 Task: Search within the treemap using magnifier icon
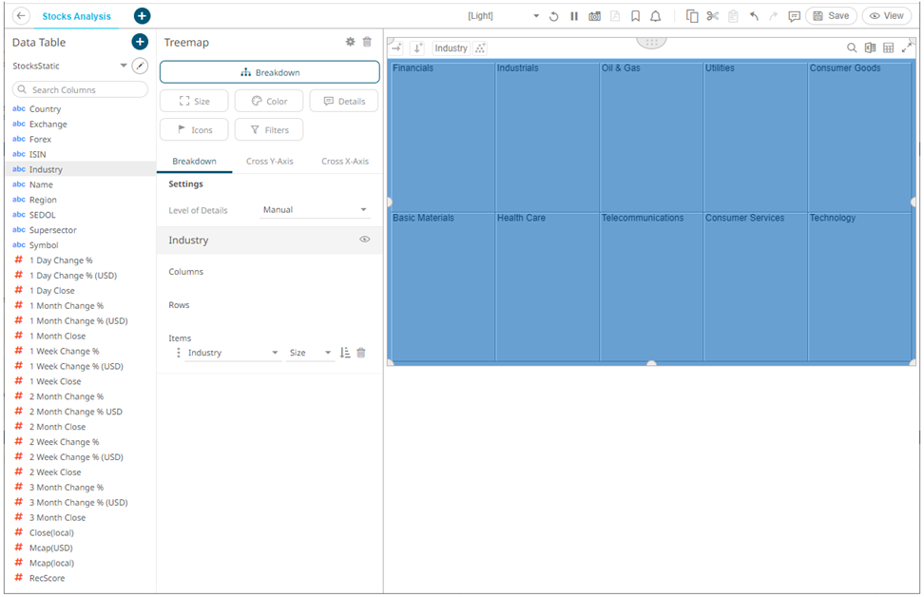[x=852, y=47]
